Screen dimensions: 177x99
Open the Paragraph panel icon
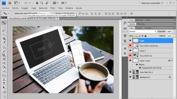(125, 54)
